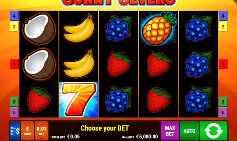Increase bet with the plus sign
Viewport: 237px width, 141px height.
click(42, 124)
